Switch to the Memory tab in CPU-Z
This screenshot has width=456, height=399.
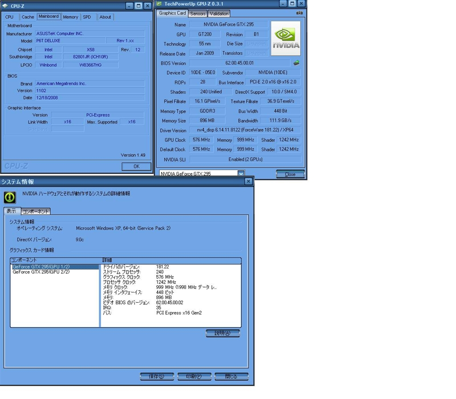click(70, 17)
